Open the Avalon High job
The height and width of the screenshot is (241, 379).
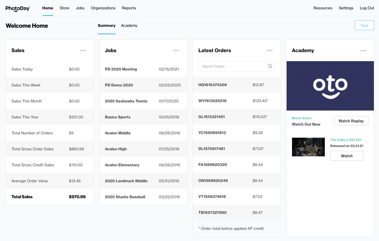(116, 149)
